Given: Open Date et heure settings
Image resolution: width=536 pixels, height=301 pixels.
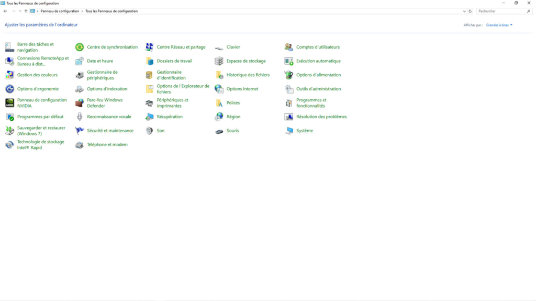Looking at the screenshot, I should click(x=99, y=61).
